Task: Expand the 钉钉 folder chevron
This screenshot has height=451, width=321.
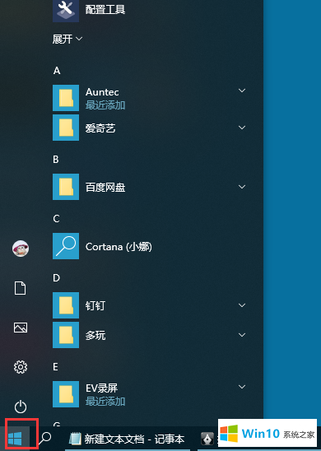Action: 242,305
